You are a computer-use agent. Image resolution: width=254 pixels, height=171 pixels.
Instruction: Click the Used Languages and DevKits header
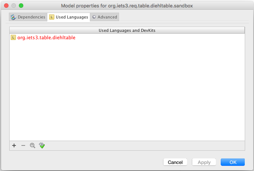[127, 30]
